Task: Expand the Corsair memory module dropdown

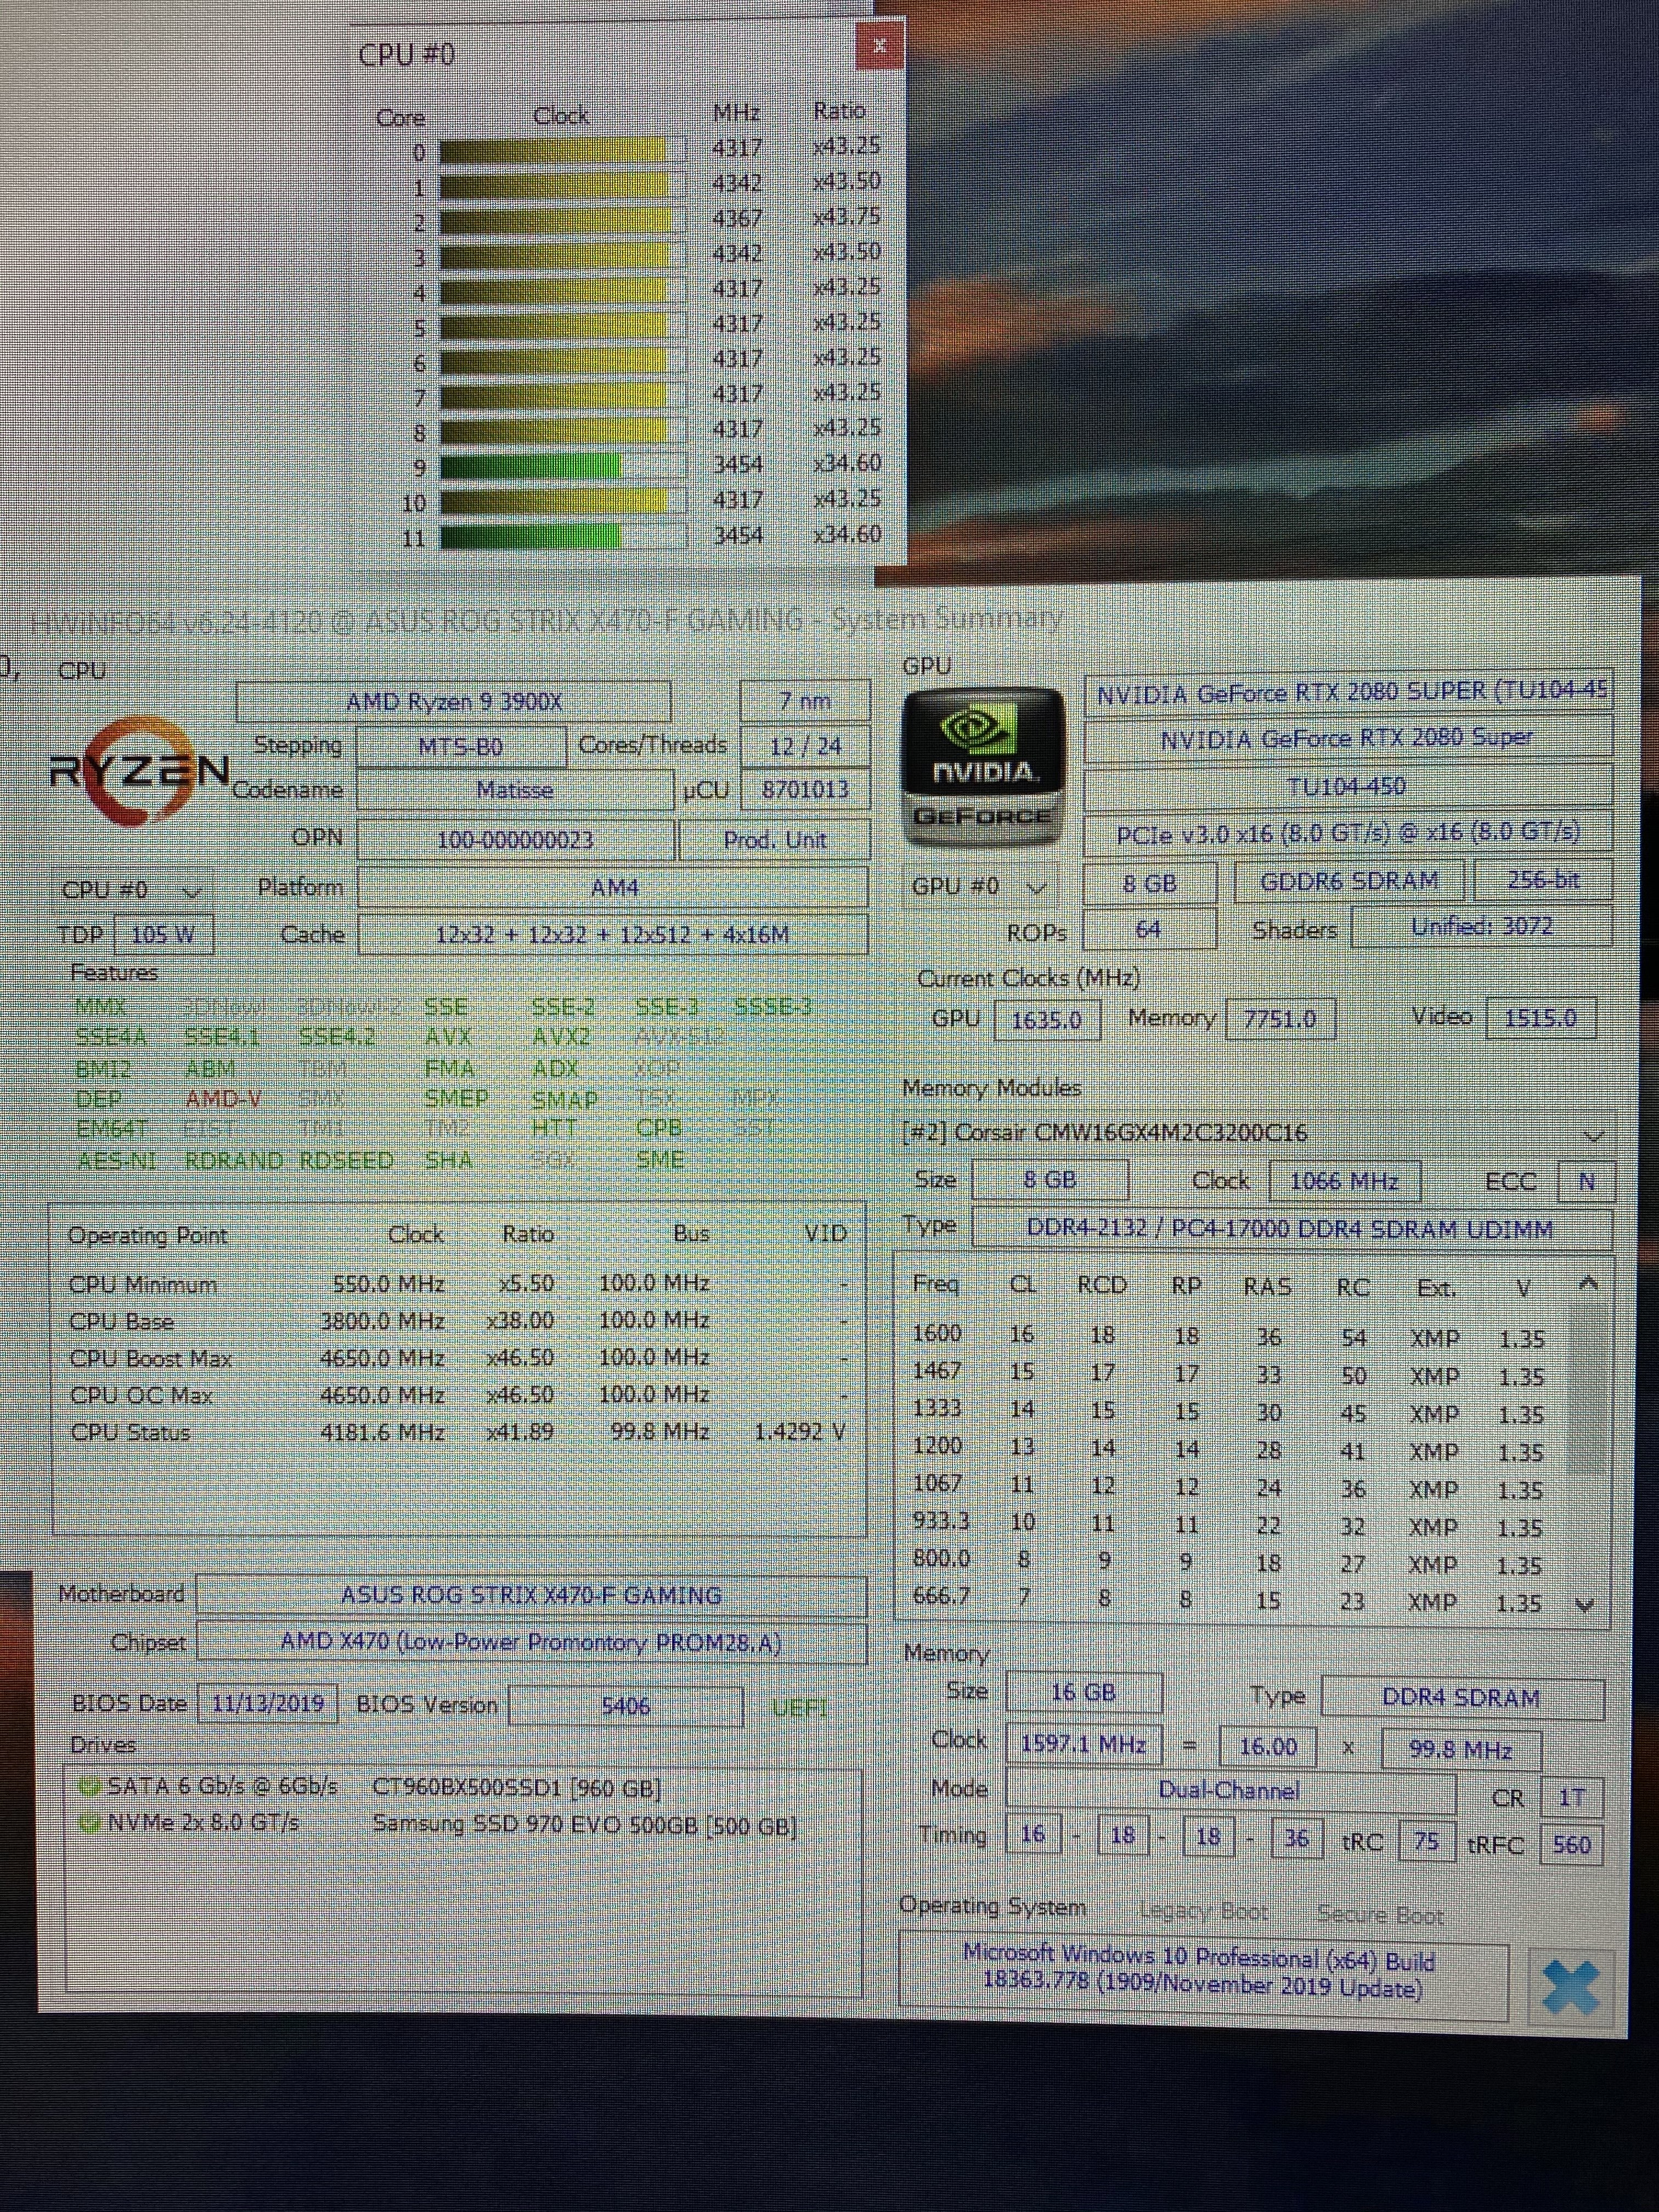Action: pos(1594,1136)
